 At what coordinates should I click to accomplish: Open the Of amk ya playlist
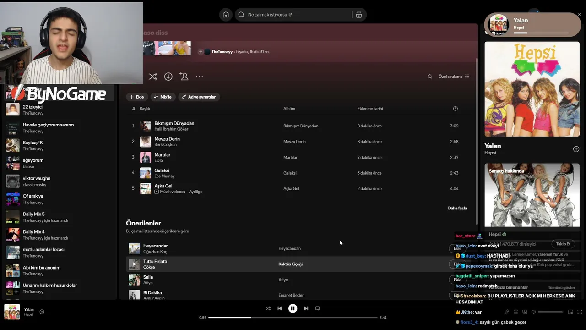[60, 199]
